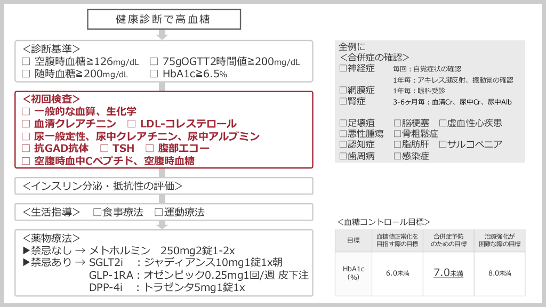Screen dimensions: 546x307
Task: Click the インスリン分泌・抵抗性の評価 box
Action: click(x=164, y=186)
